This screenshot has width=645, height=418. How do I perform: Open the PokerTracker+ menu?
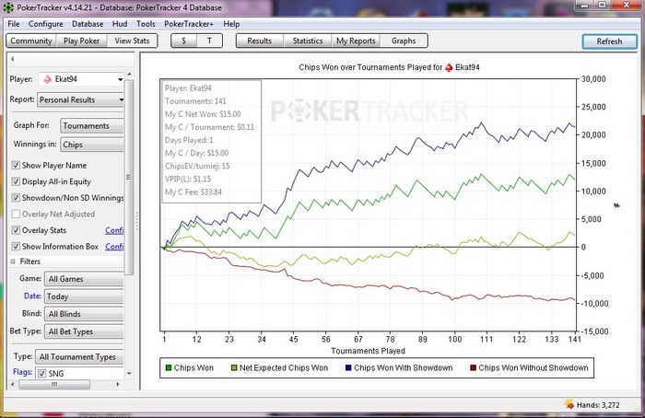click(x=189, y=24)
